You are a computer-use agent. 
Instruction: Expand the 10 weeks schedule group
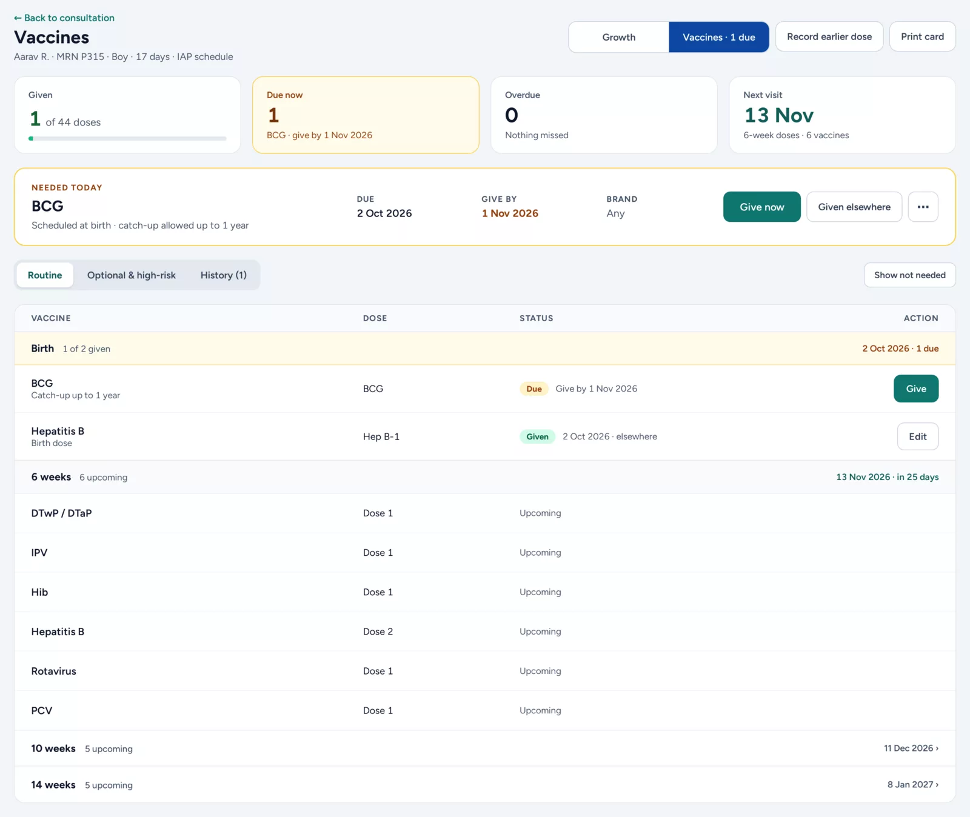click(485, 749)
